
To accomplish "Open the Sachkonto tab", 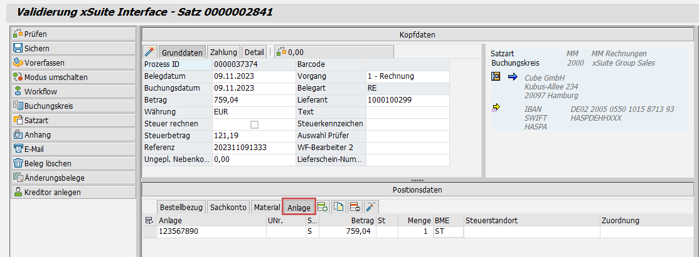I will [x=228, y=207].
